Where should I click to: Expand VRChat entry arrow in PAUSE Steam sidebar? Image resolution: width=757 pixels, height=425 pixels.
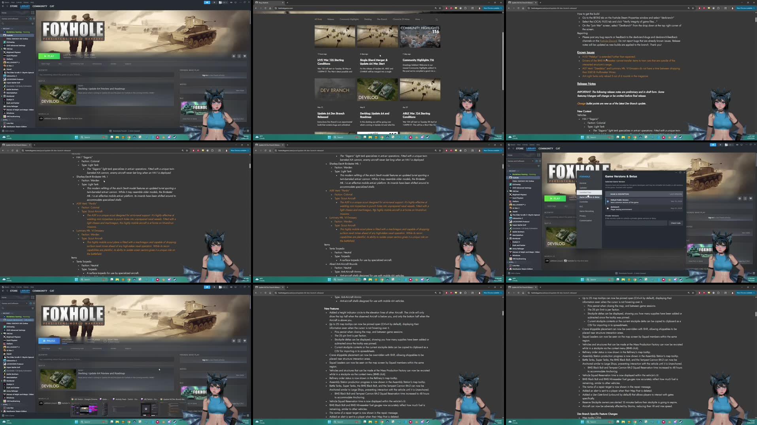2,333
